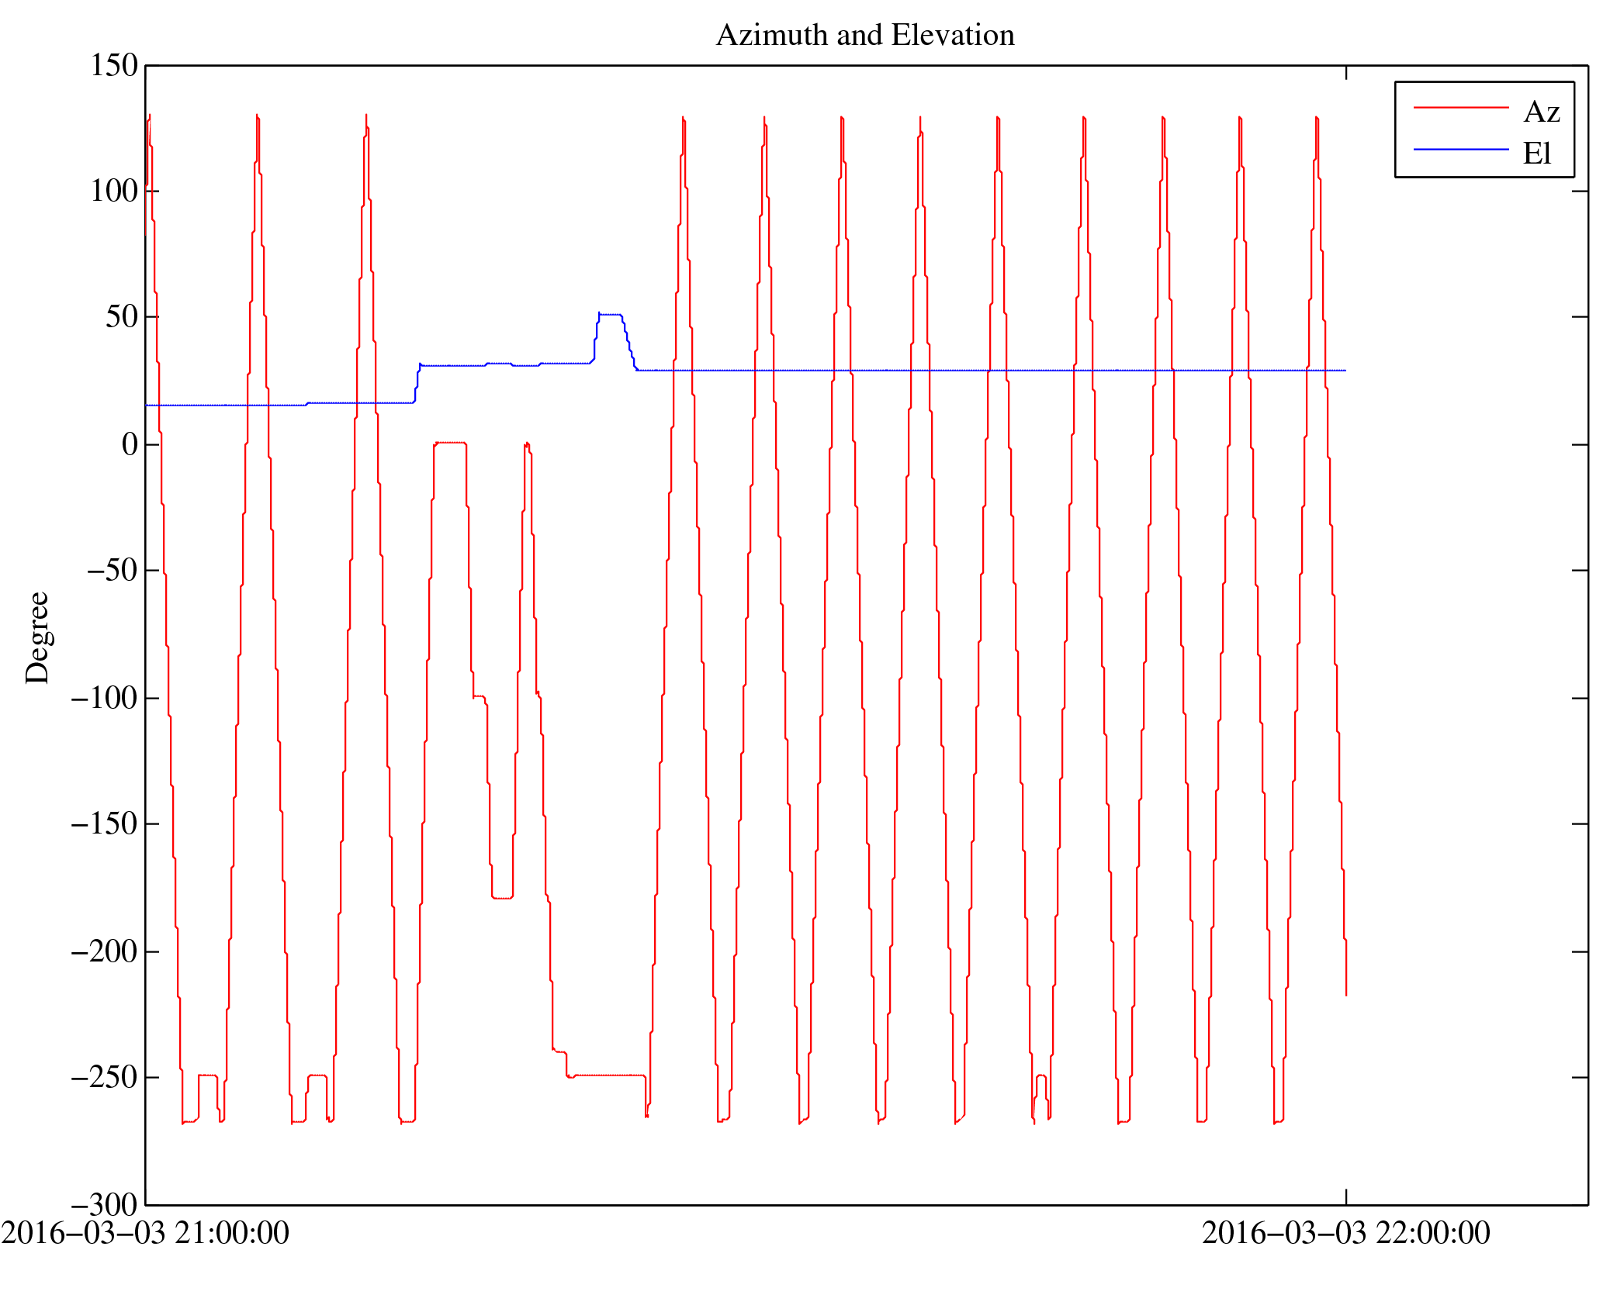The height and width of the screenshot is (1305, 1610).
Task: Click the 50 y-axis tick label
Action: 122,317
